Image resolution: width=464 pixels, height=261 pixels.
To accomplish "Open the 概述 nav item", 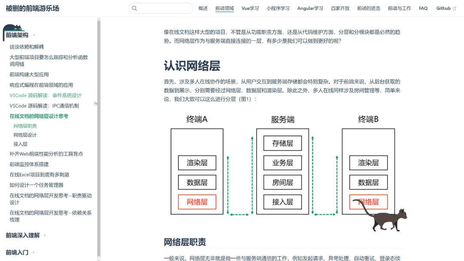I will (203, 9).
